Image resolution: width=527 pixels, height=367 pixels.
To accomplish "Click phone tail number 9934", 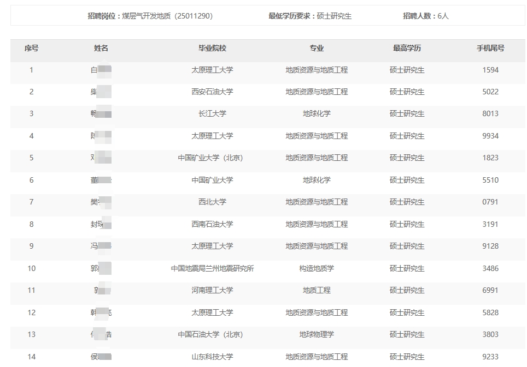I will (490, 136).
